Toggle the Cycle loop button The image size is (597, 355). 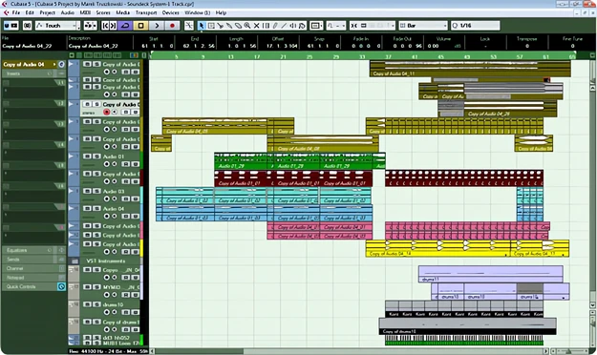(125, 26)
